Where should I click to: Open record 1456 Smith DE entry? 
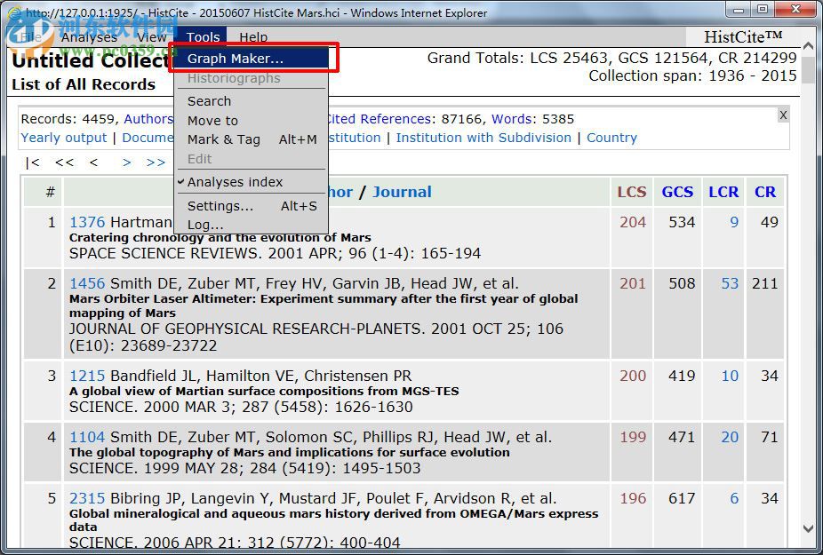point(87,284)
